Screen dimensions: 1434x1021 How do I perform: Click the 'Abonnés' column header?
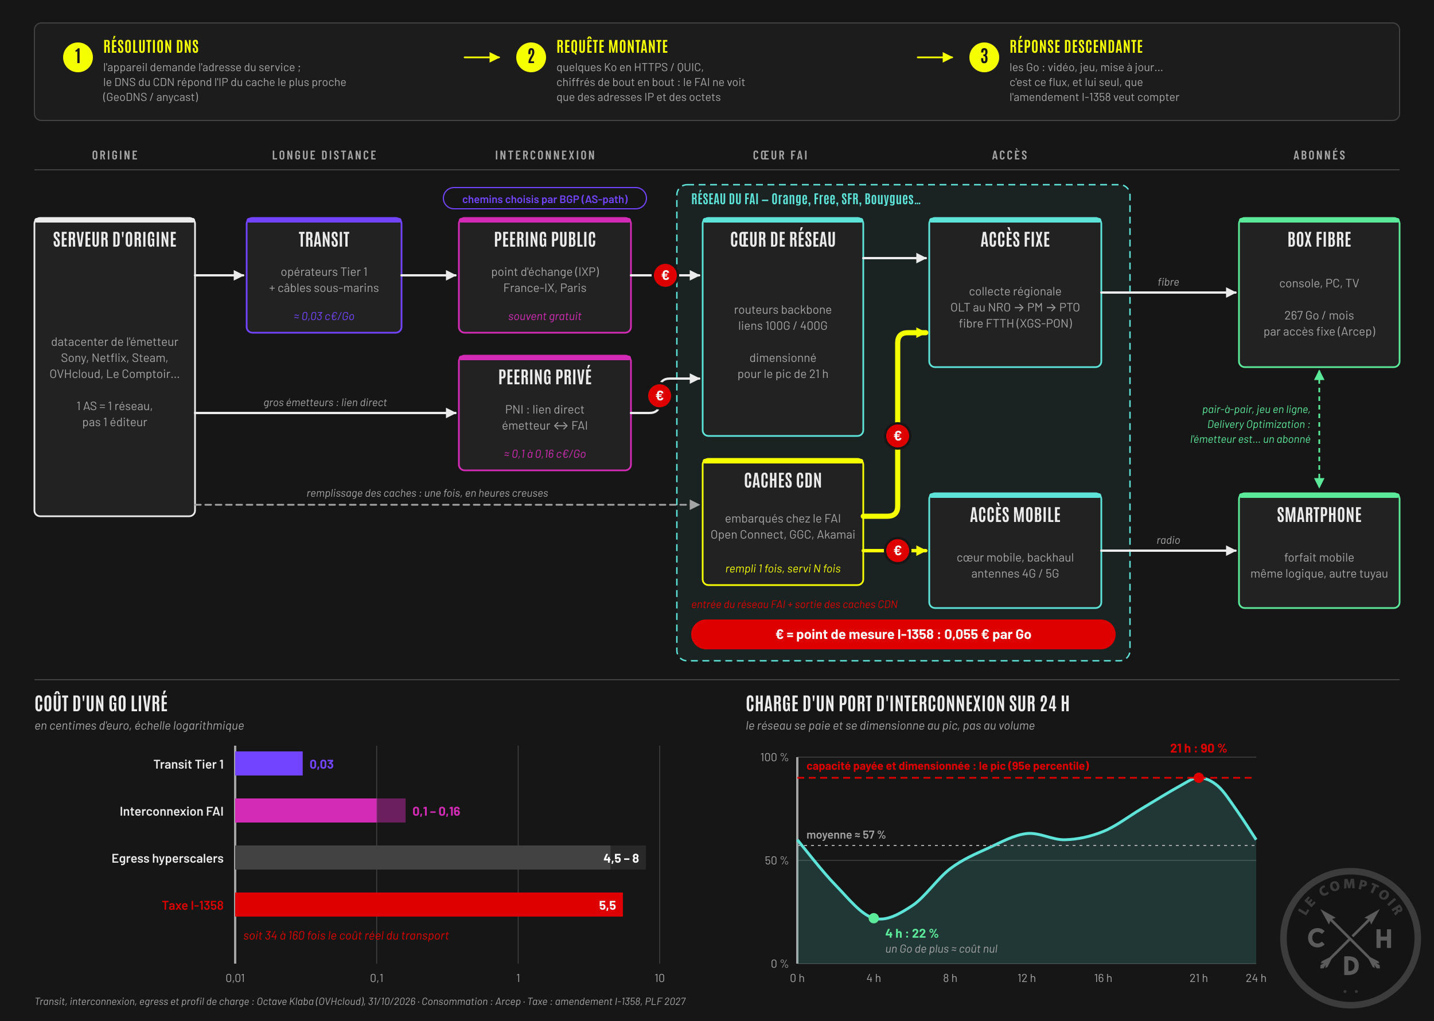[x=1319, y=155]
